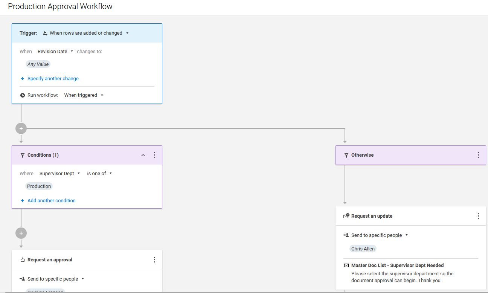Viewport: 488px width, 293px height.
Task: Click the message body starting 'Please select the supervisor'
Action: click(402, 277)
